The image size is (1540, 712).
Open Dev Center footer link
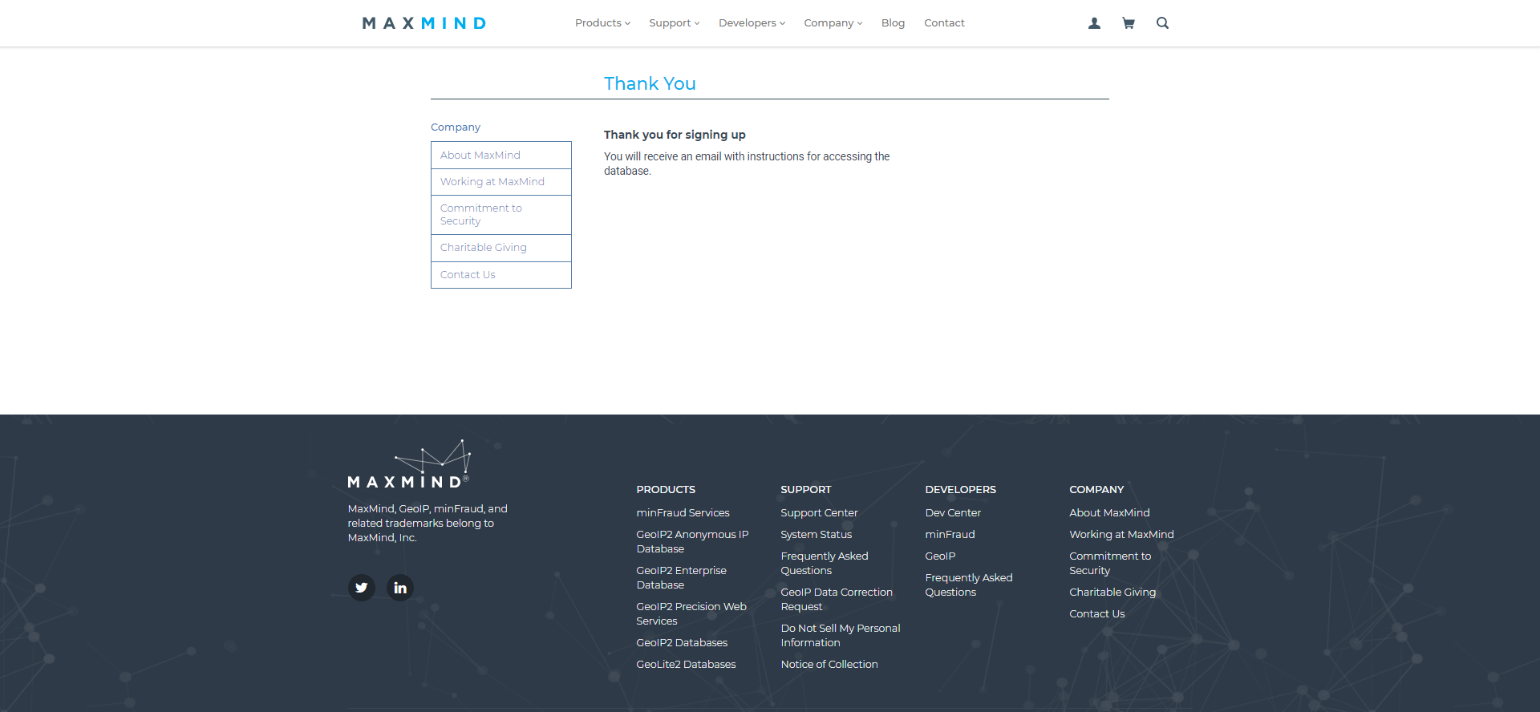[x=953, y=513]
